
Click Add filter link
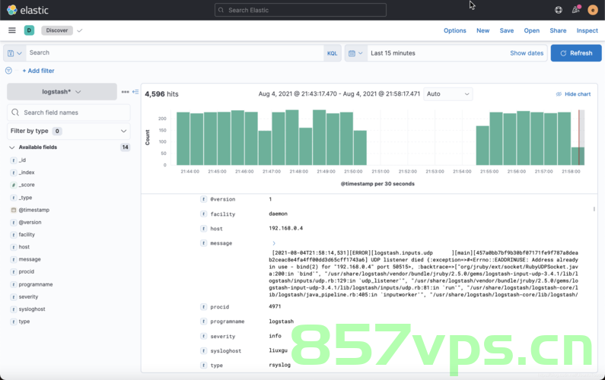point(38,71)
